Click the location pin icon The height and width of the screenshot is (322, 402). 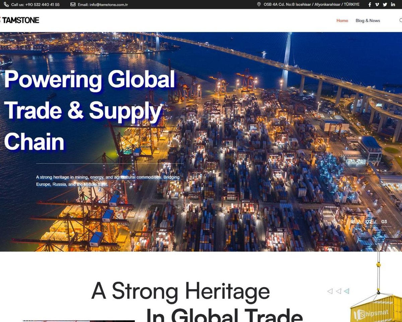259,4
